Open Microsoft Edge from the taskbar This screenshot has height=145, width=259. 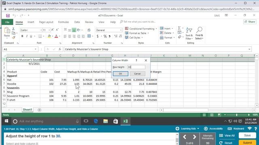[x=96, y=121]
